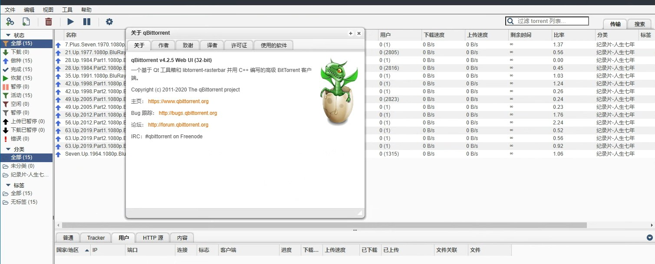Open http://bugs.qbittorrent.org link

[x=188, y=113]
